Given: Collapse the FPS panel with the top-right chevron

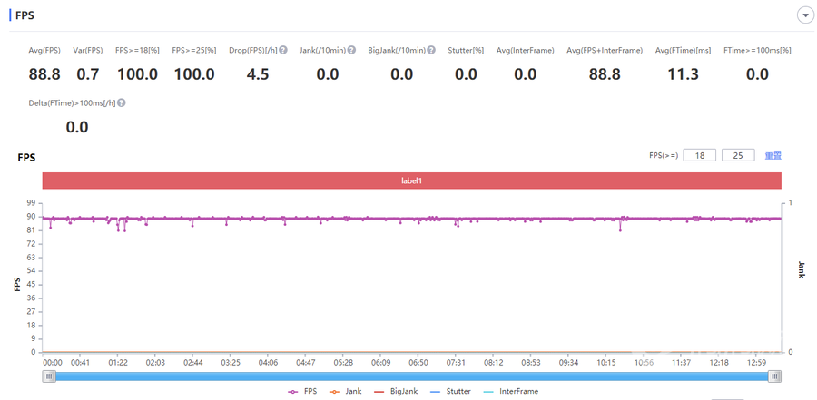Looking at the screenshot, I should (x=803, y=15).
